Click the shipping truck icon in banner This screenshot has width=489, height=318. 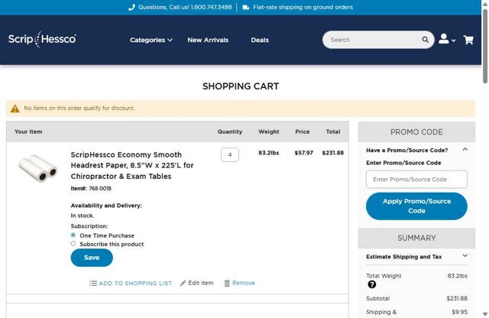pyautogui.click(x=246, y=8)
